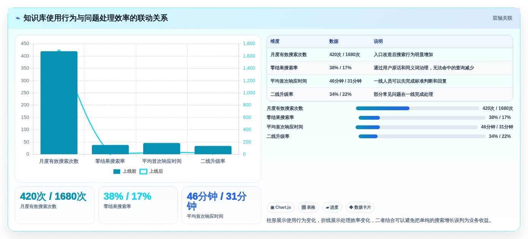Click the left axis value 450
The height and width of the screenshot is (239, 528).
[x=25, y=44]
